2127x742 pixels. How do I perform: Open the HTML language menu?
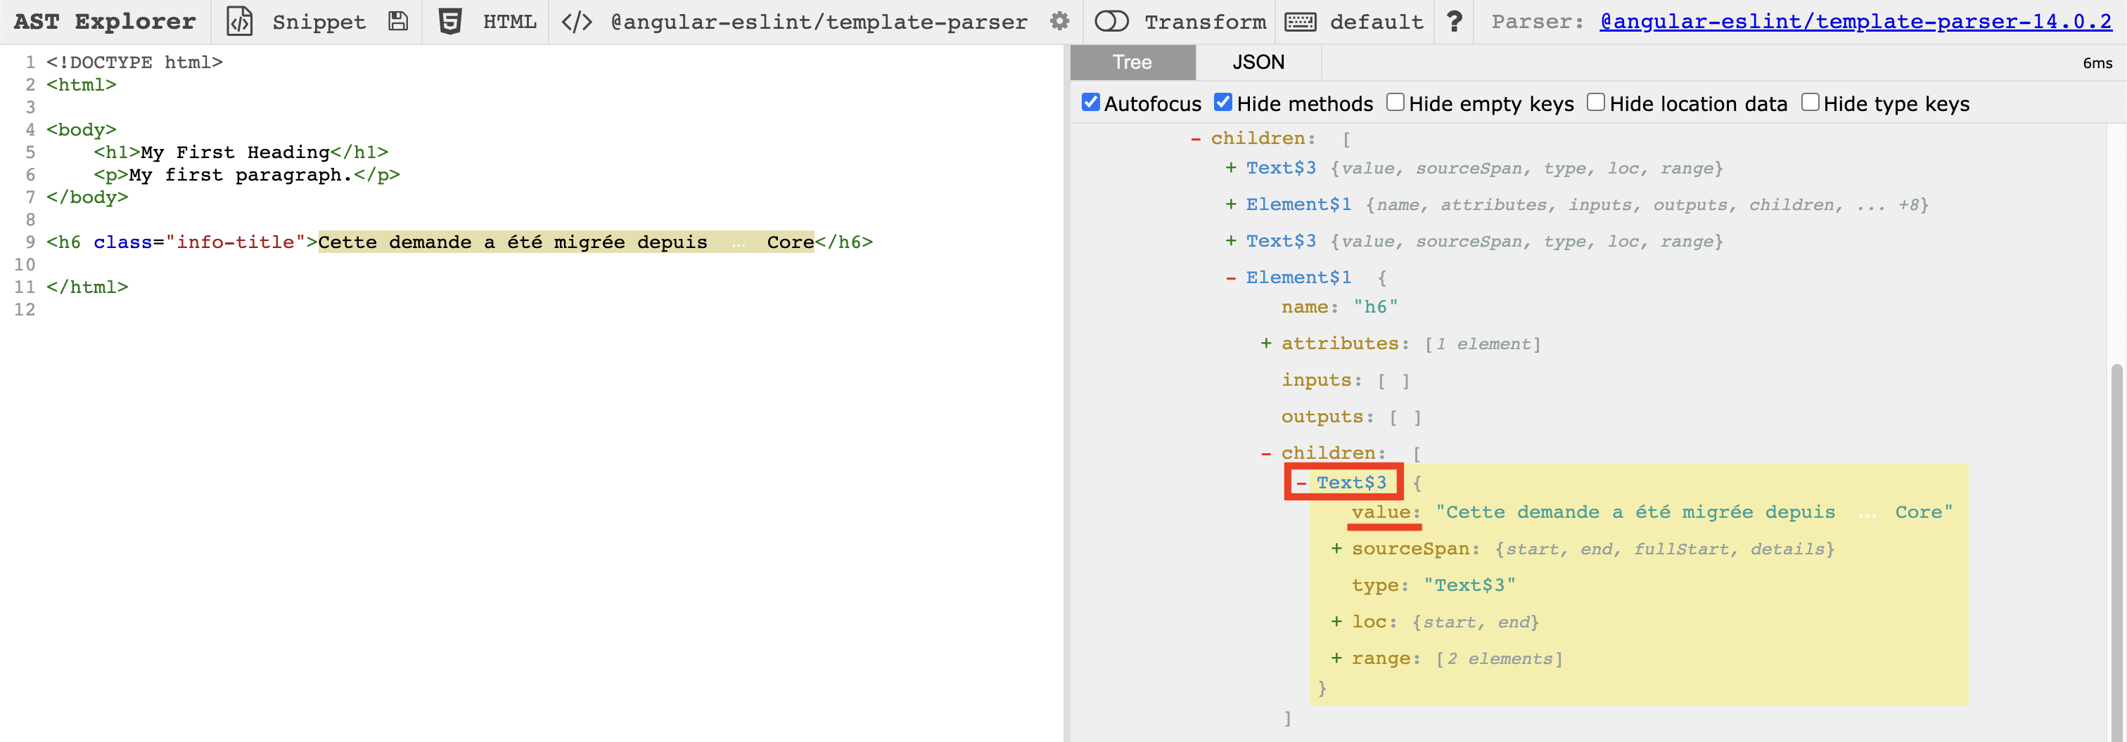pyautogui.click(x=509, y=22)
